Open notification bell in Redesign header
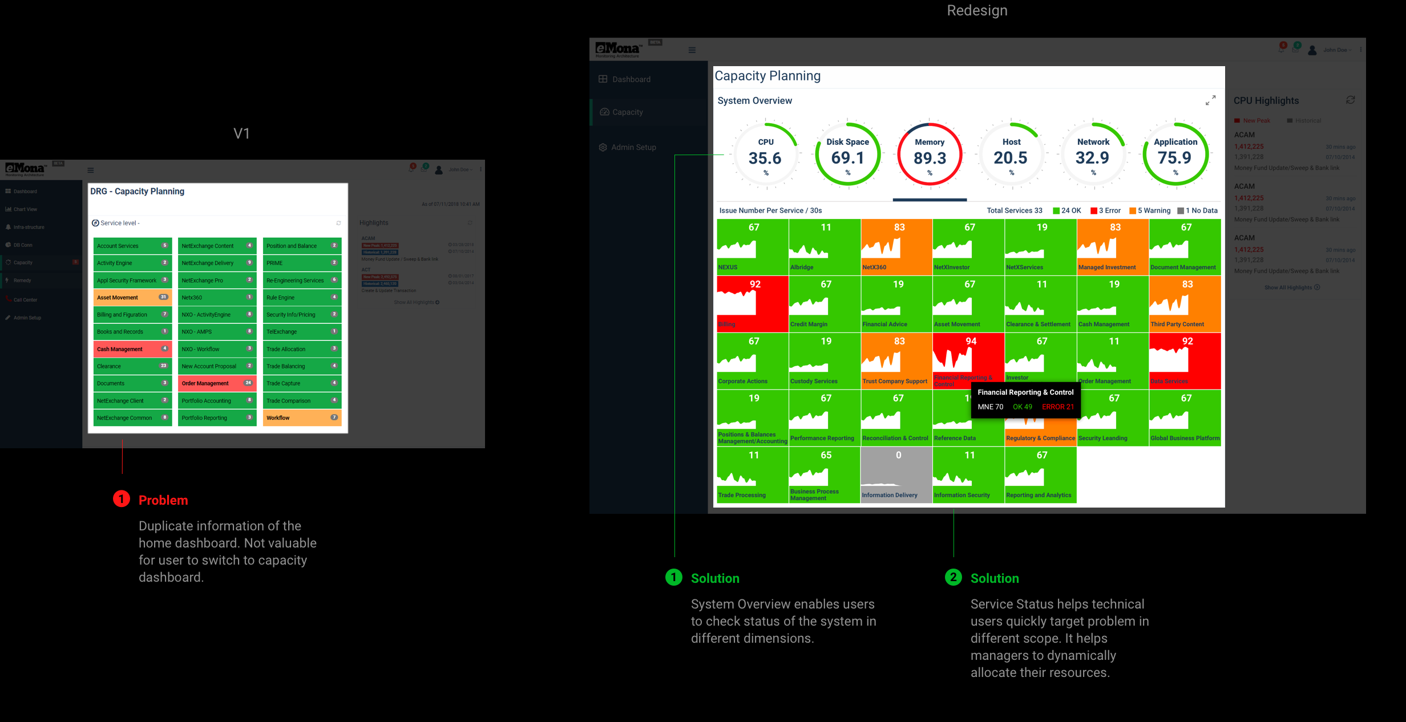This screenshot has width=1406, height=722. pos(1282,50)
